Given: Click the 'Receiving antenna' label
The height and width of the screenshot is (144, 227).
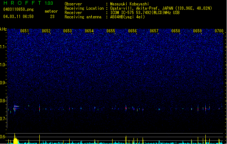Looking at the screenshot, I should (83, 17).
